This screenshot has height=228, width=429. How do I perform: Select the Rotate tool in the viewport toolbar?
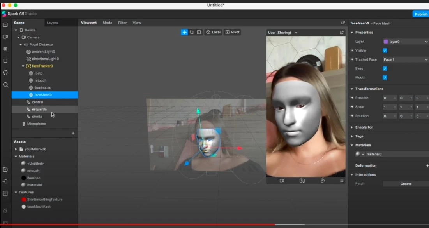click(x=191, y=32)
